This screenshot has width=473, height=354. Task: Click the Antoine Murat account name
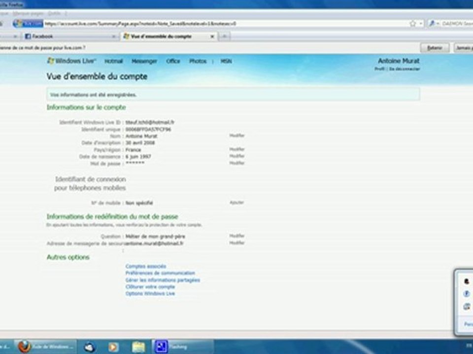[x=399, y=61]
